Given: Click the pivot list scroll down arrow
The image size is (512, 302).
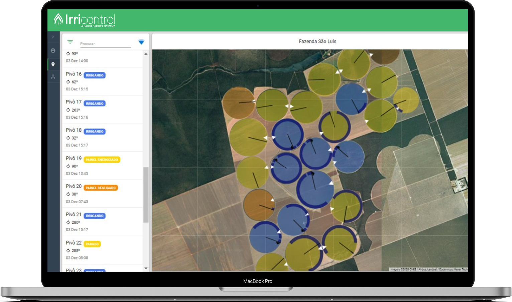Looking at the screenshot, I should point(146,268).
